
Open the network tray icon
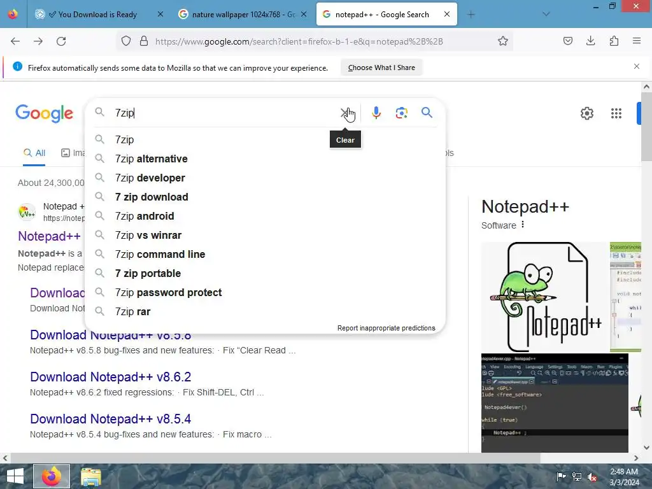(x=577, y=477)
